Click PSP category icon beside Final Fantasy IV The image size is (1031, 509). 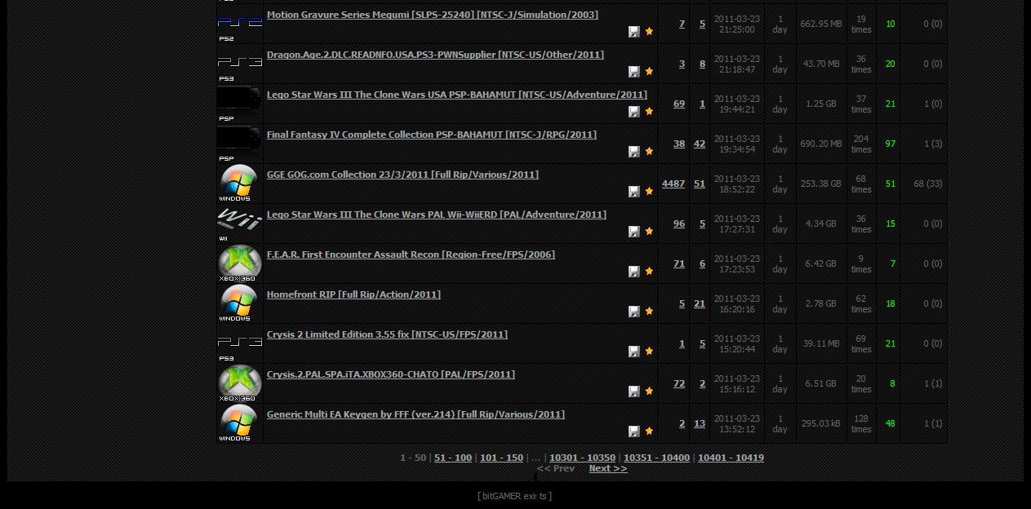240,144
